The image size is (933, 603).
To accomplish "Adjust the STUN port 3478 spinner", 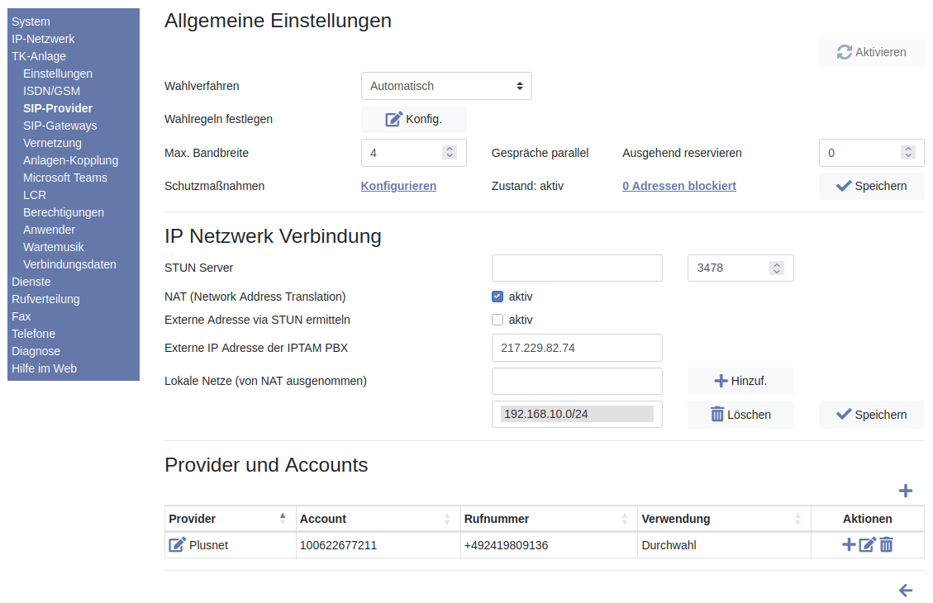I will 776,268.
